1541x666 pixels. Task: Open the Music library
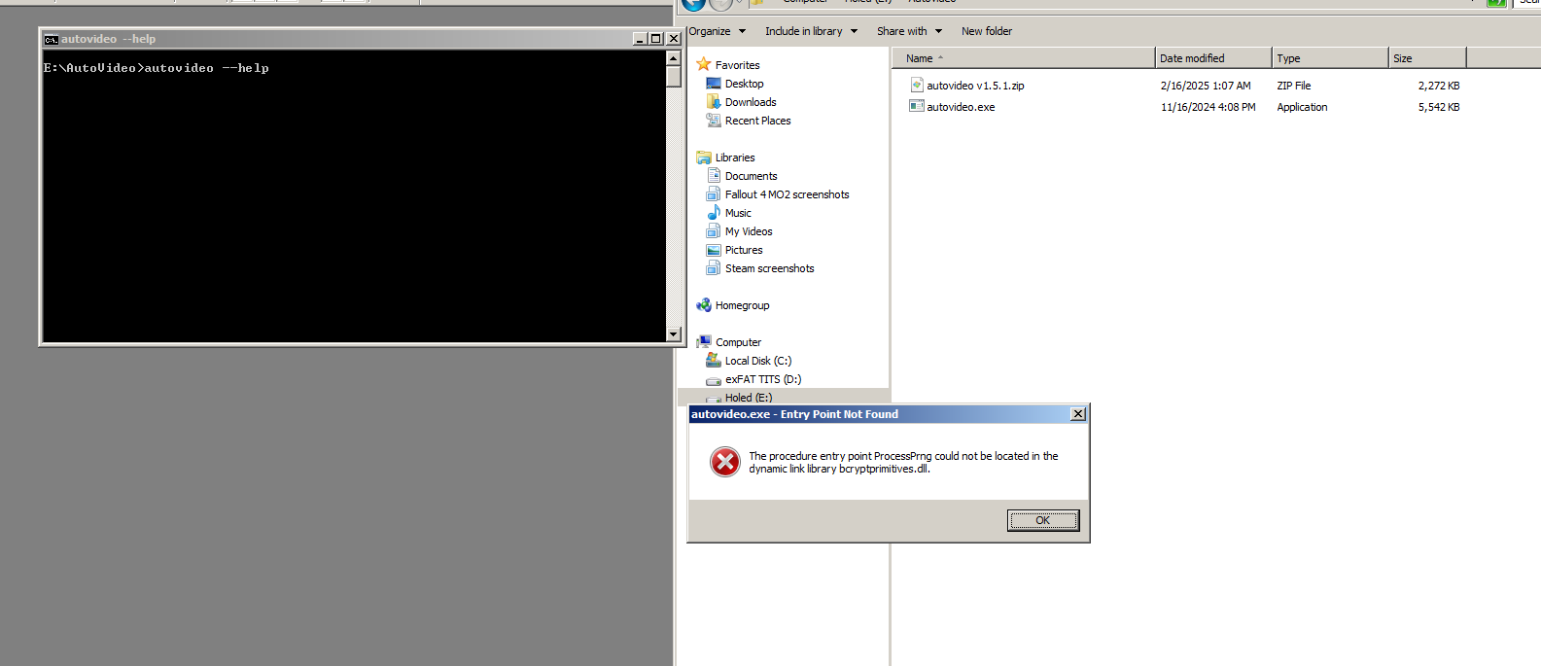pyautogui.click(x=738, y=213)
